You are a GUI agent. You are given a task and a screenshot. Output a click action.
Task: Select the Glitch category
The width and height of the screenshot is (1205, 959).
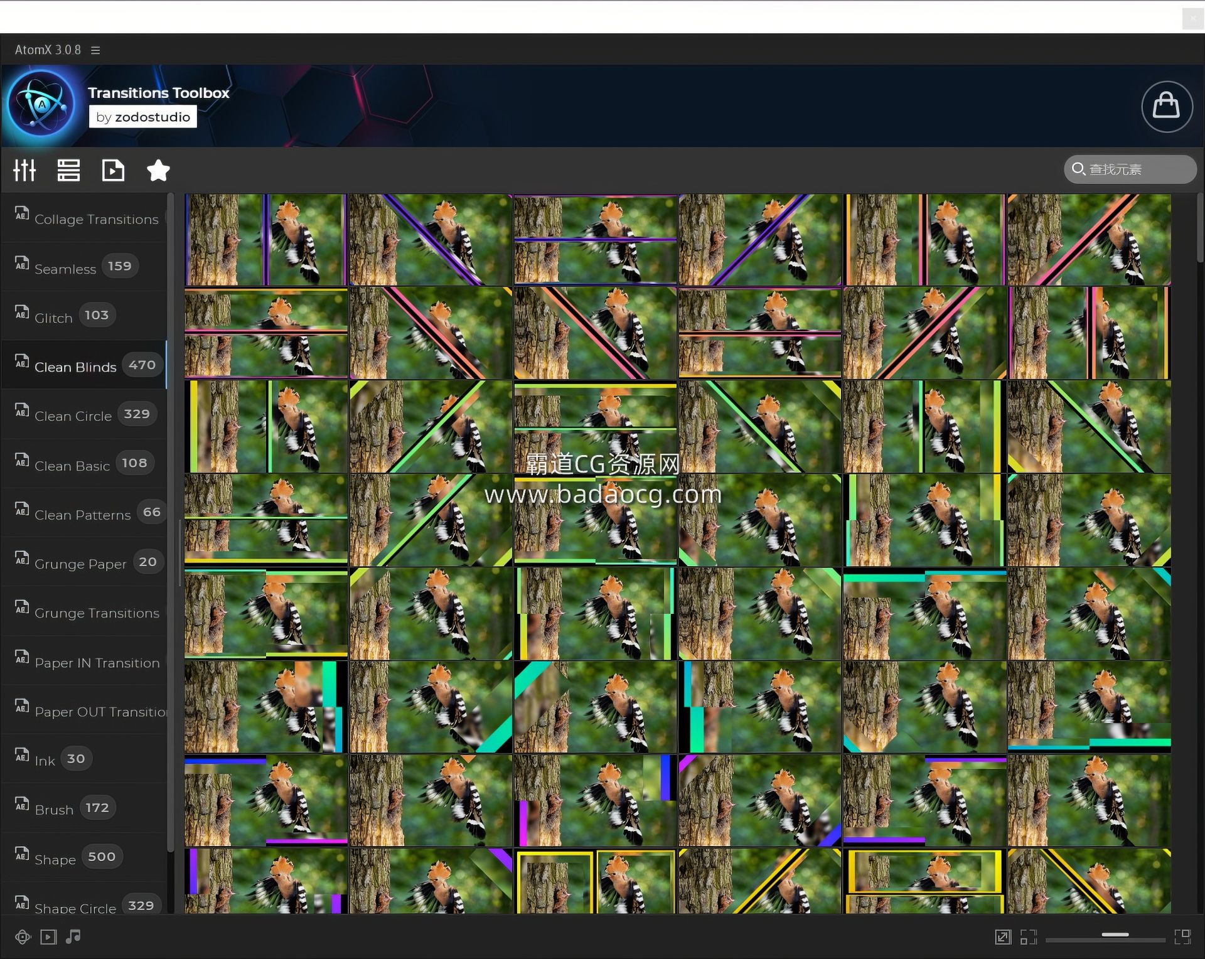click(x=84, y=316)
